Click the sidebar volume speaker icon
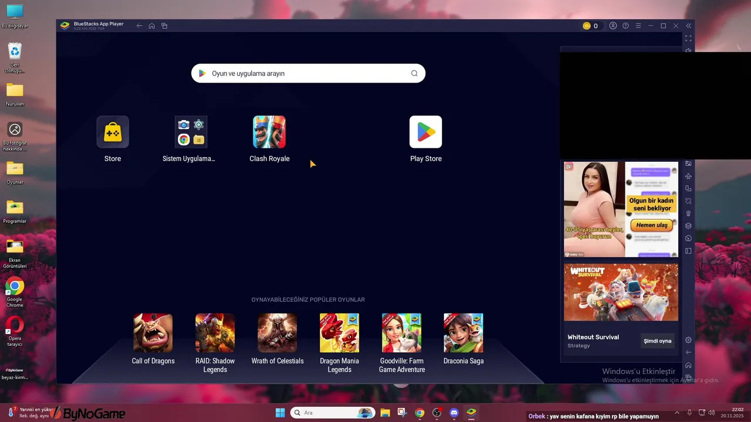751x422 pixels. [689, 49]
